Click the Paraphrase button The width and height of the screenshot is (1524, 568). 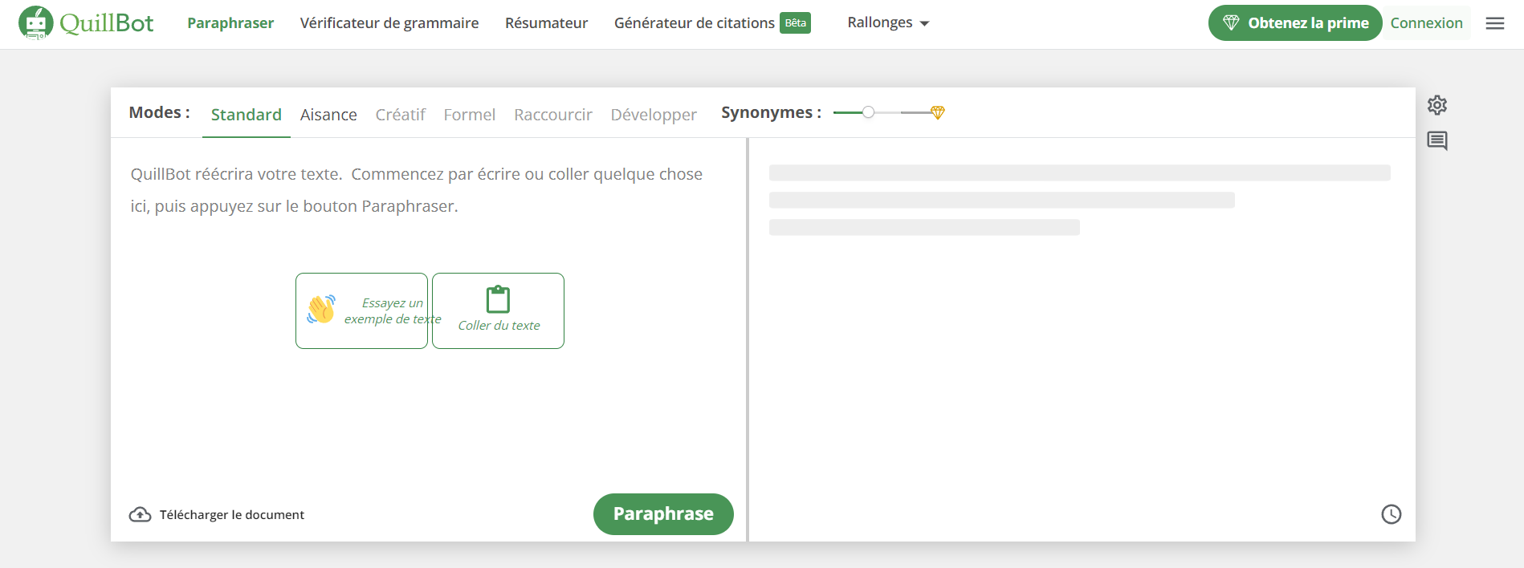click(663, 514)
